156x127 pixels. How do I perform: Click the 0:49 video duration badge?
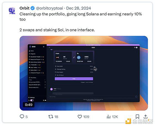click(x=29, y=105)
